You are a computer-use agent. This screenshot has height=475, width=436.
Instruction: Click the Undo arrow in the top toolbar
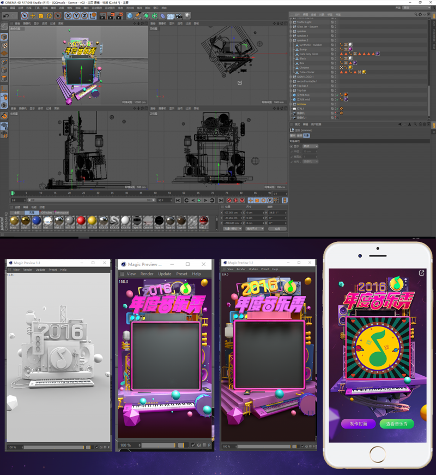coord(6,16)
